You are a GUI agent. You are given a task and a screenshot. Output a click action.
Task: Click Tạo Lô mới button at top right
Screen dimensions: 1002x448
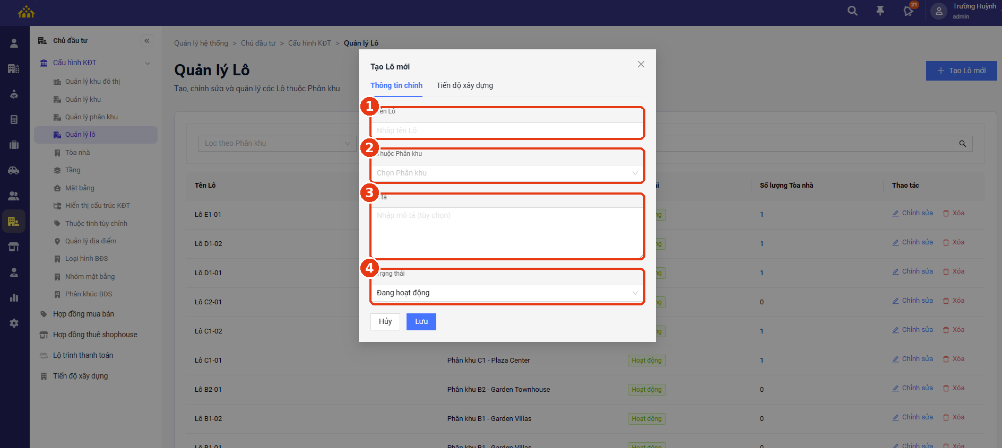point(961,71)
